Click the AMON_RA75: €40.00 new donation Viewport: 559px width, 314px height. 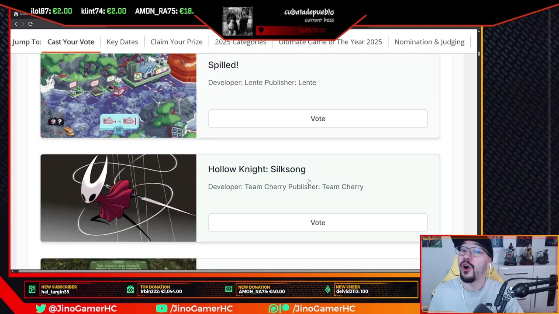[x=262, y=292]
